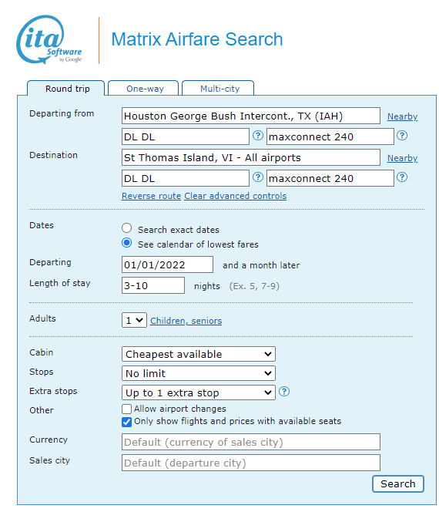Screen dimensions: 439x512
Task: Focus the Departing date field 01/01/2022
Action: (167, 264)
